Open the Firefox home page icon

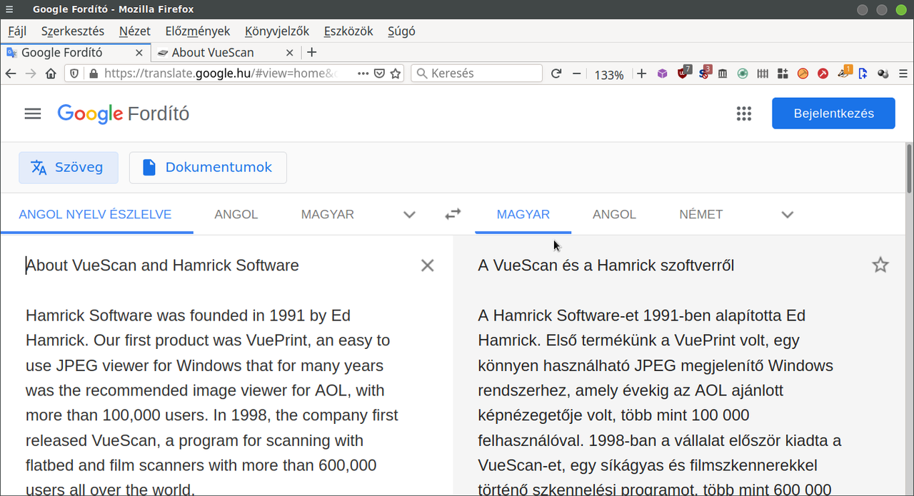51,74
